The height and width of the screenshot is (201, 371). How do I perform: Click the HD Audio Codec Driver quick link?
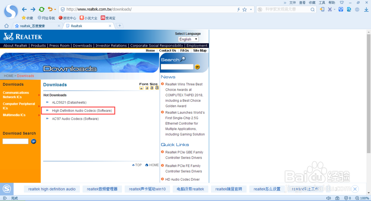pyautogui.click(x=183, y=179)
